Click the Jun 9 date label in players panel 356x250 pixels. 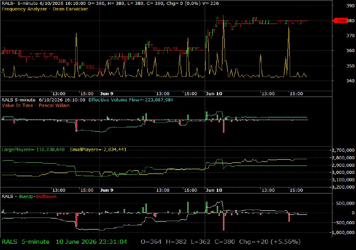pos(106,190)
